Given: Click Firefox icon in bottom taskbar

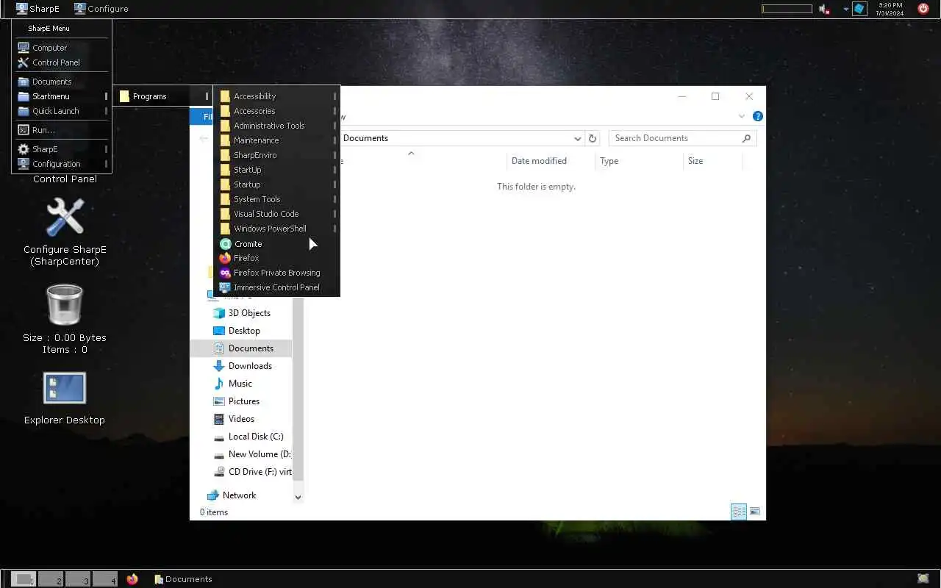Looking at the screenshot, I should tap(132, 579).
